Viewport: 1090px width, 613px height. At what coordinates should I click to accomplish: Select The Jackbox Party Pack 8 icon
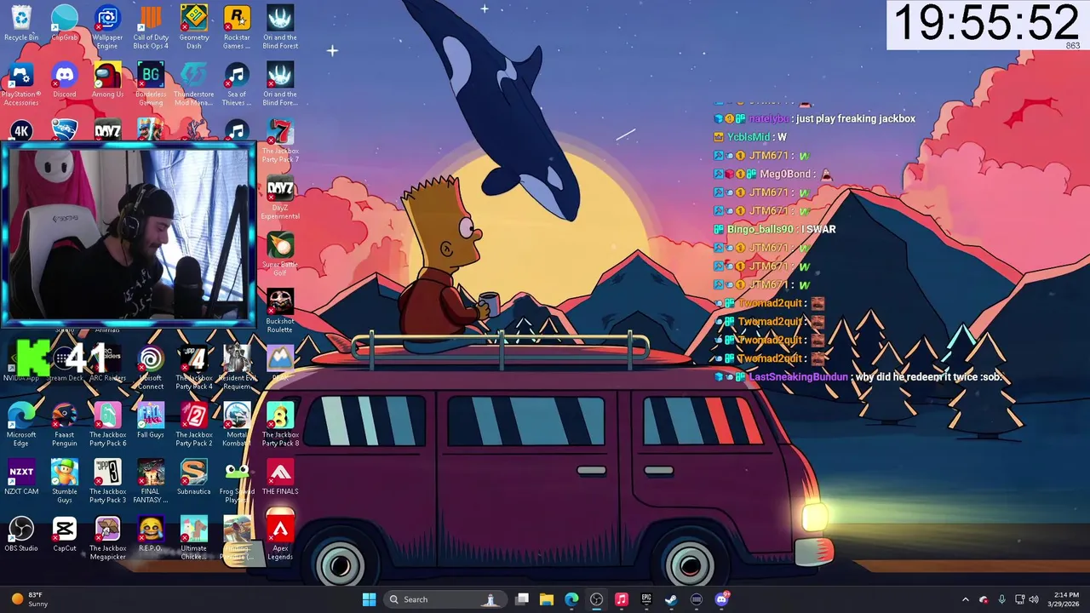(x=280, y=426)
